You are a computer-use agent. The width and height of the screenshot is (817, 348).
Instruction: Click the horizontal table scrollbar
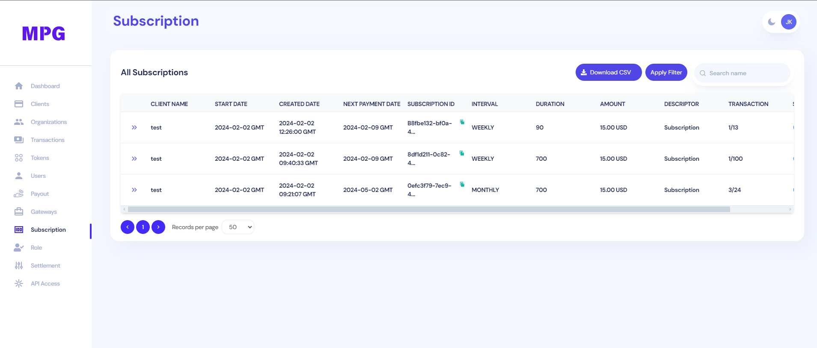[429, 209]
